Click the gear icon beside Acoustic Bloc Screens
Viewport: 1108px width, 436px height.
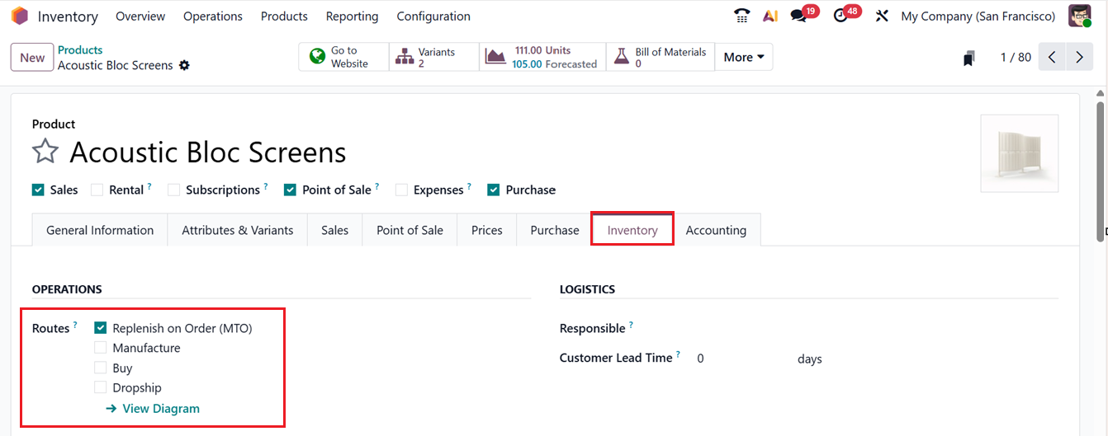tap(184, 65)
